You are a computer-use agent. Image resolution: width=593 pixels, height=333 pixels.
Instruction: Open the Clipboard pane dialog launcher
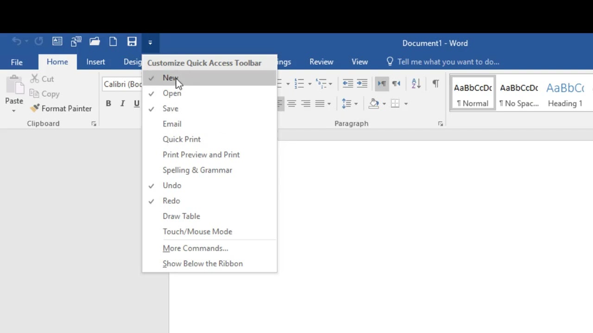point(94,124)
